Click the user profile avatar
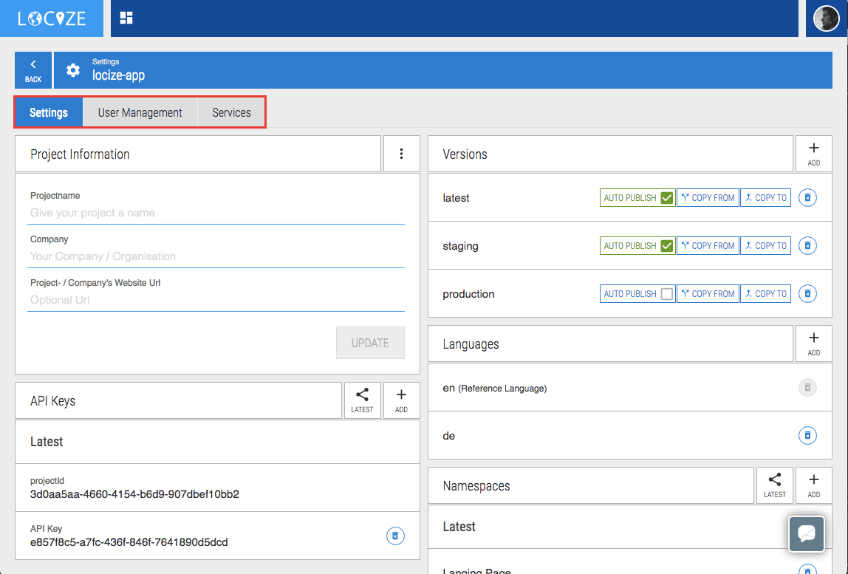 pos(826,18)
